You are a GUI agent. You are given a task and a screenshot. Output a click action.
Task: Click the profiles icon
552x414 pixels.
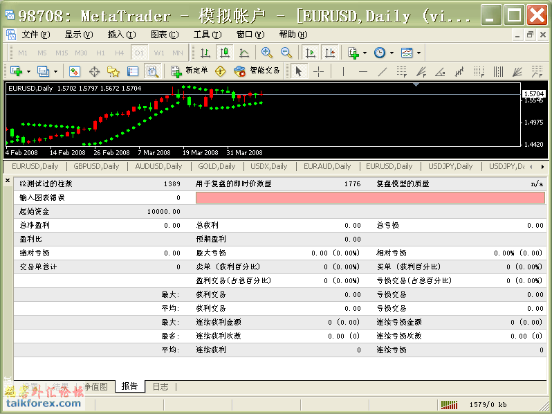coord(43,71)
